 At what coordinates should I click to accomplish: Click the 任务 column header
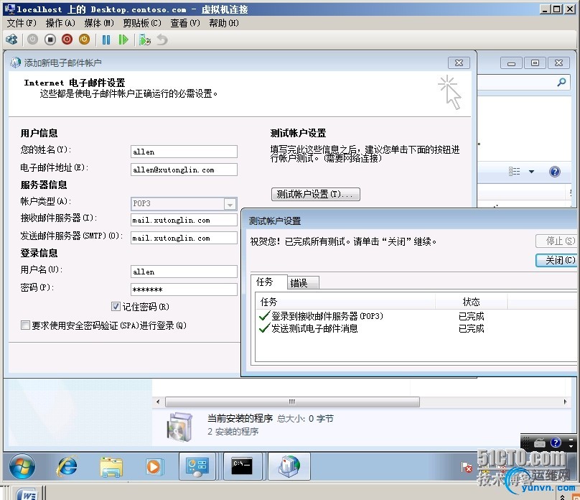(345, 302)
